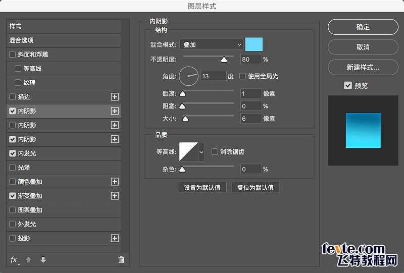Click the plus icon on highlighted 内阴影 row
This screenshot has width=404, height=273.
click(x=115, y=111)
